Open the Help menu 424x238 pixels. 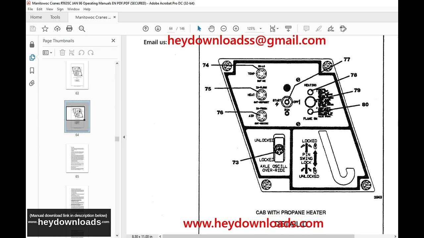(87, 9)
